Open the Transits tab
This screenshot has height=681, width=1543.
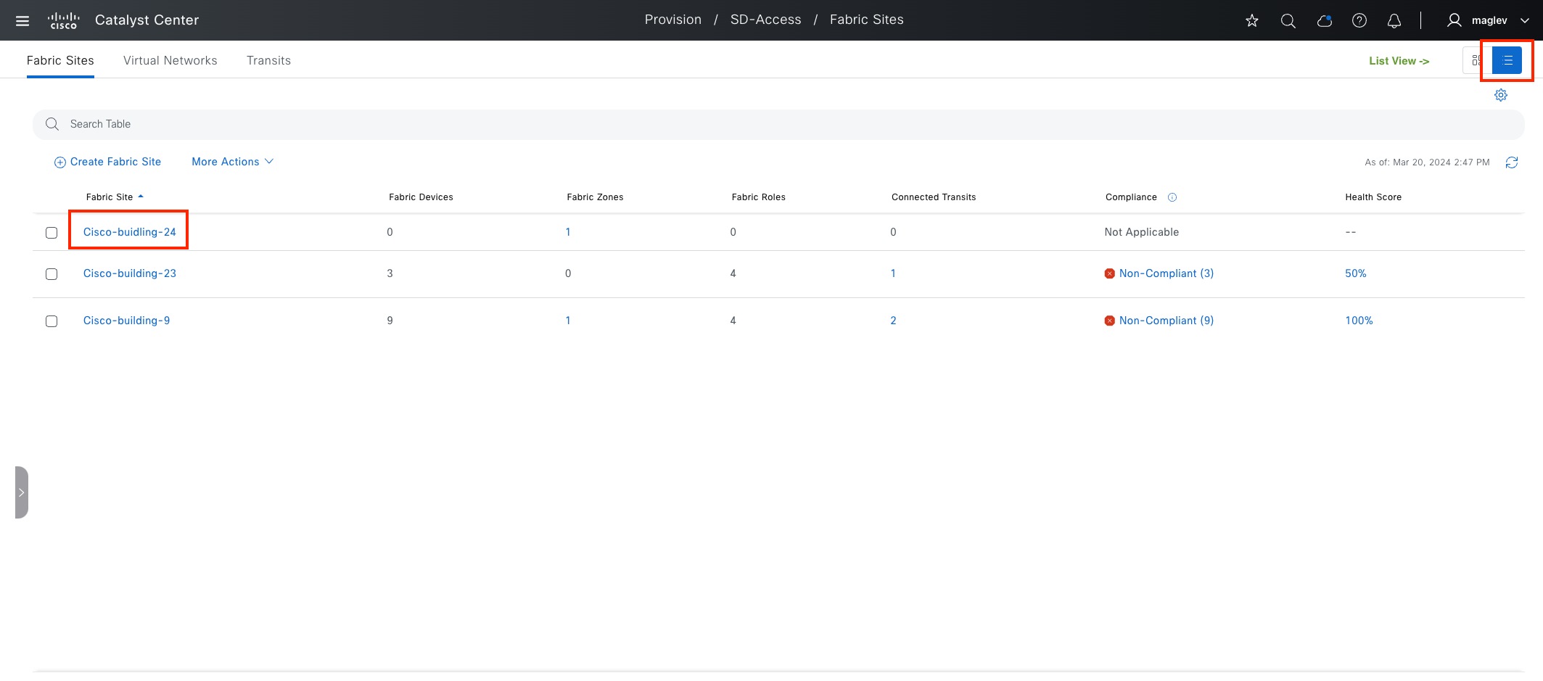click(268, 61)
